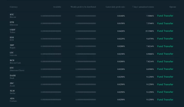Click the Available column header
184x107 pixels.
57,7
